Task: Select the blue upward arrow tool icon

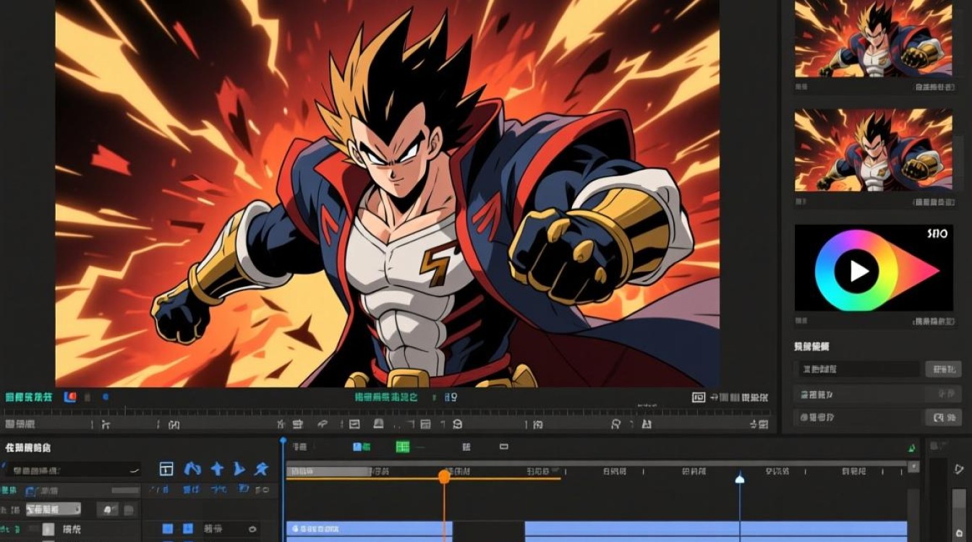Action: pos(216,469)
